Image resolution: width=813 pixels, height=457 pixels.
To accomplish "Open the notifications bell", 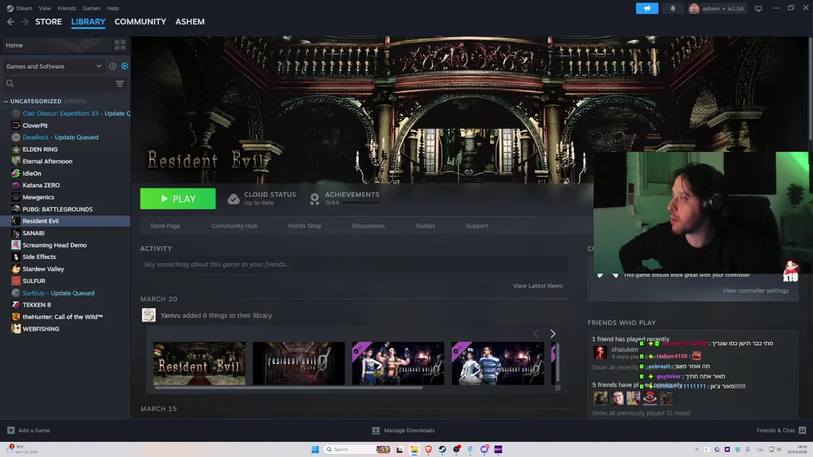I will (673, 8).
